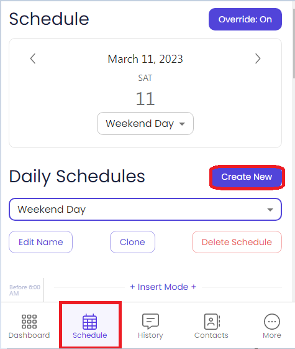Open the More ellipsis icon

coord(272,322)
